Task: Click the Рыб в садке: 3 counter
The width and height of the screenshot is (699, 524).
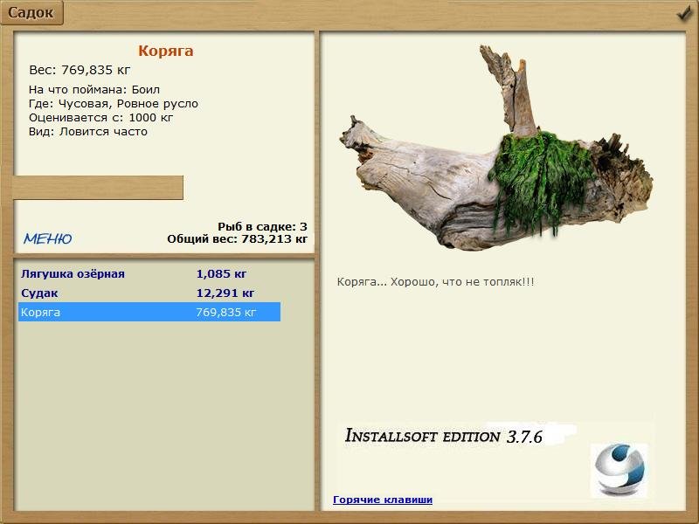Action: 263,226
